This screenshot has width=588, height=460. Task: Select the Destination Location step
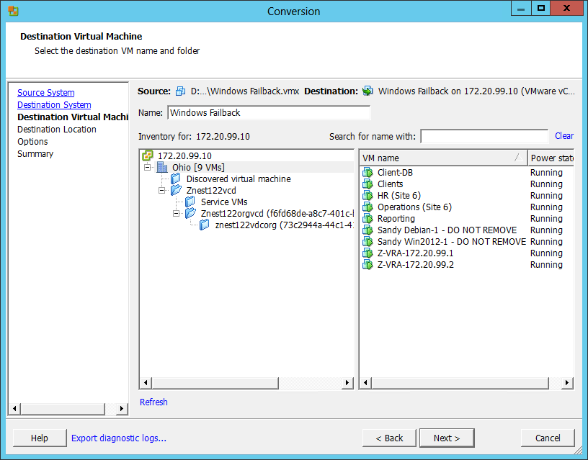point(57,130)
